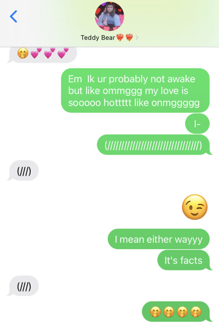The height and width of the screenshot is (325, 219).
Task: Tap the 'It's facts' message bubble
Action: tap(184, 260)
